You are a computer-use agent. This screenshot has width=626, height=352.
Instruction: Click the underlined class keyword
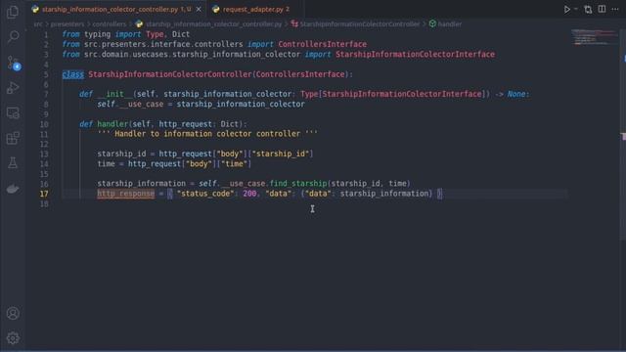coord(73,74)
